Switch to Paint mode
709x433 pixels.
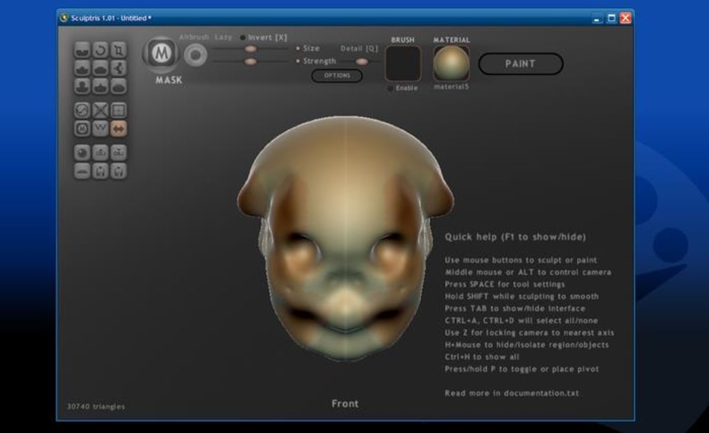[521, 63]
